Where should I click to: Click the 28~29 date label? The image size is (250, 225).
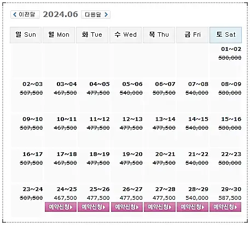click(198, 189)
